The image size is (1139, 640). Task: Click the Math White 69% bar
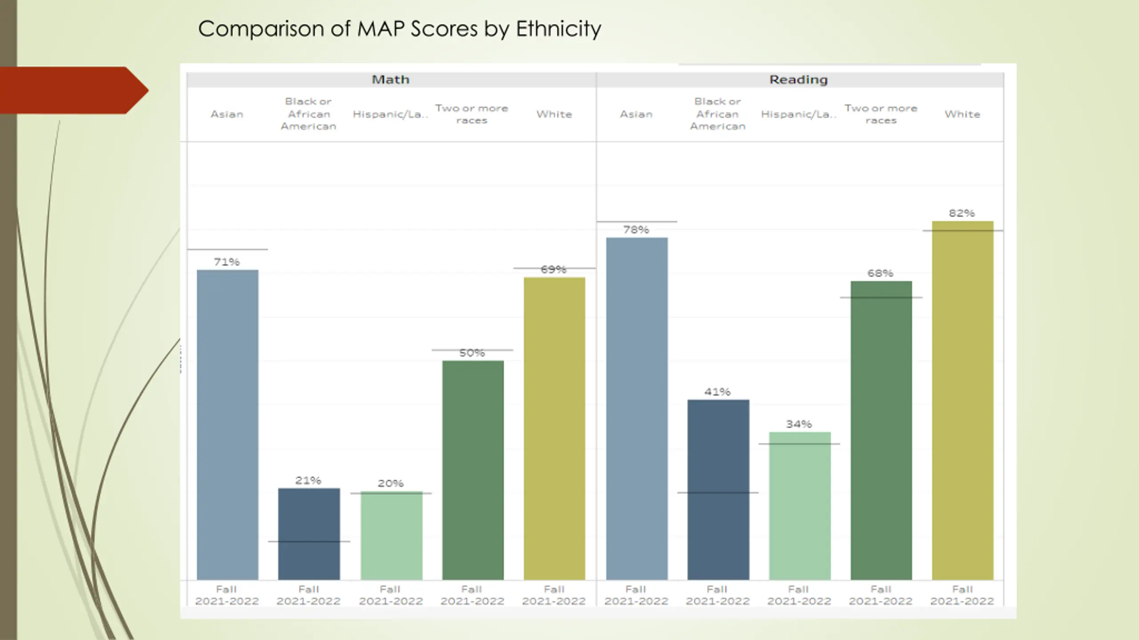click(x=554, y=428)
